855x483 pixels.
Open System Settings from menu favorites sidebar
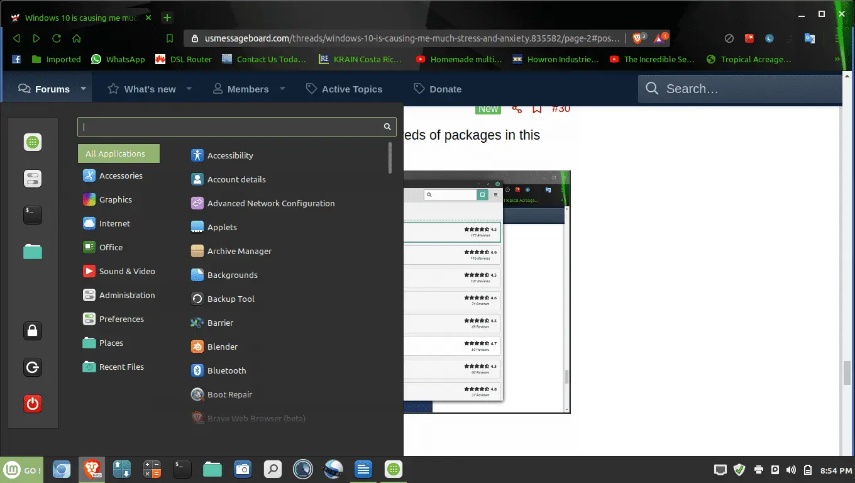[x=33, y=179]
